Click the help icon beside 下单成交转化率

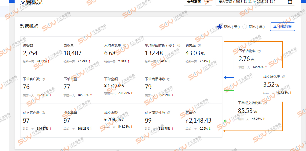point(265,103)
